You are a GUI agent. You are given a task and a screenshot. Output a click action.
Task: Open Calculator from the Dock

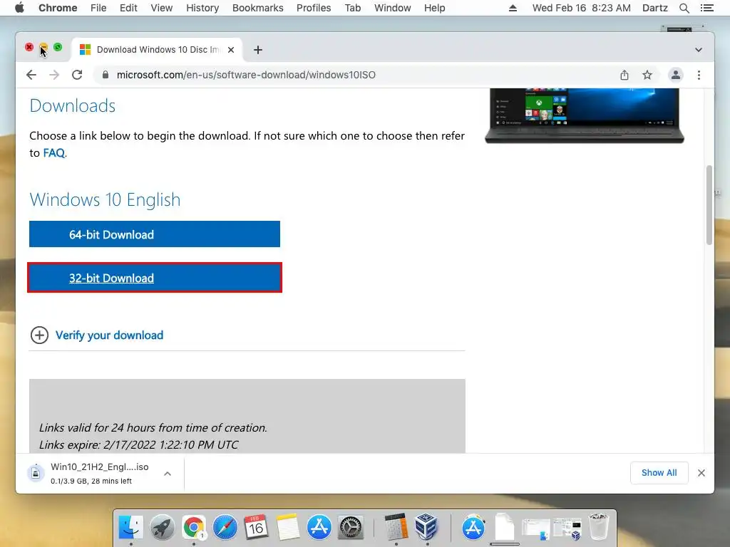pyautogui.click(x=396, y=528)
